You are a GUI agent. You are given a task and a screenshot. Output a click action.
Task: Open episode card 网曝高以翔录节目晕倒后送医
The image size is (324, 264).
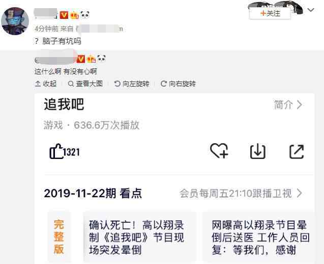coord(258,237)
